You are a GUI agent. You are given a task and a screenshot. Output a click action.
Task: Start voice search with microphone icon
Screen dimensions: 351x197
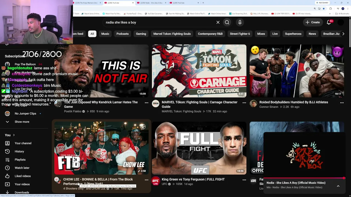[240, 22]
